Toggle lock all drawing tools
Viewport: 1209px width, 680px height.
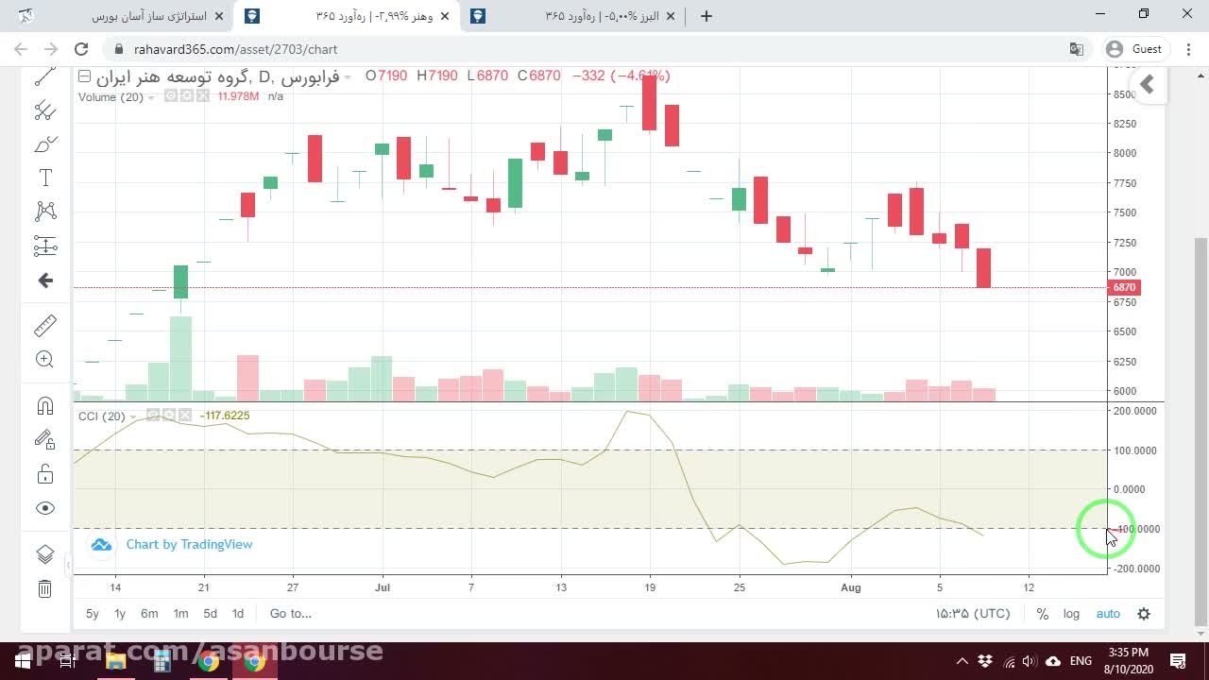click(x=45, y=473)
